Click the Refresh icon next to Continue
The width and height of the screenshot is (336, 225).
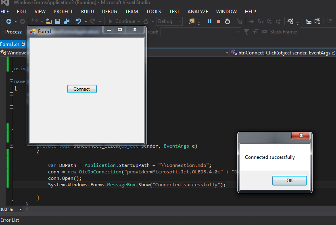click(146, 21)
